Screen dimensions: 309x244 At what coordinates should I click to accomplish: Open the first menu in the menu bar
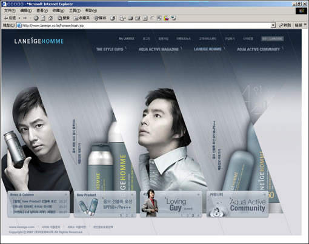tap(10, 10)
